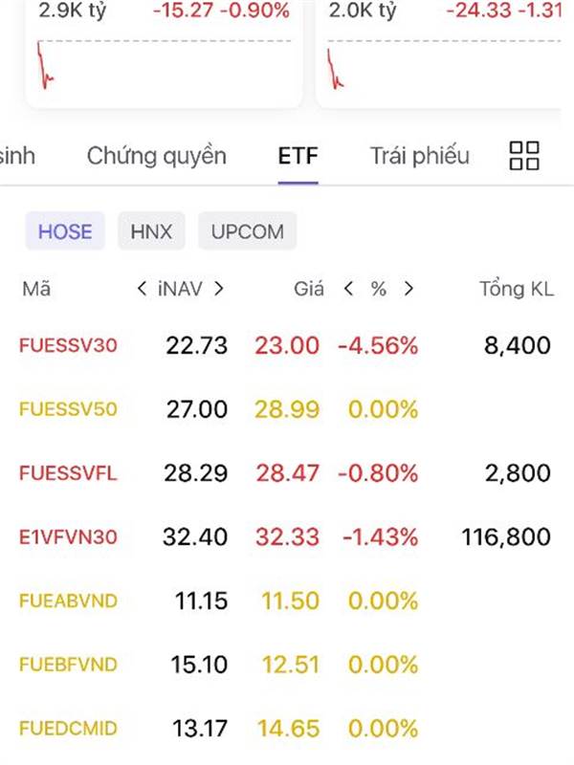This screenshot has width=574, height=765.
Task: Switch to Trái phiếu tab
Action: (x=420, y=156)
